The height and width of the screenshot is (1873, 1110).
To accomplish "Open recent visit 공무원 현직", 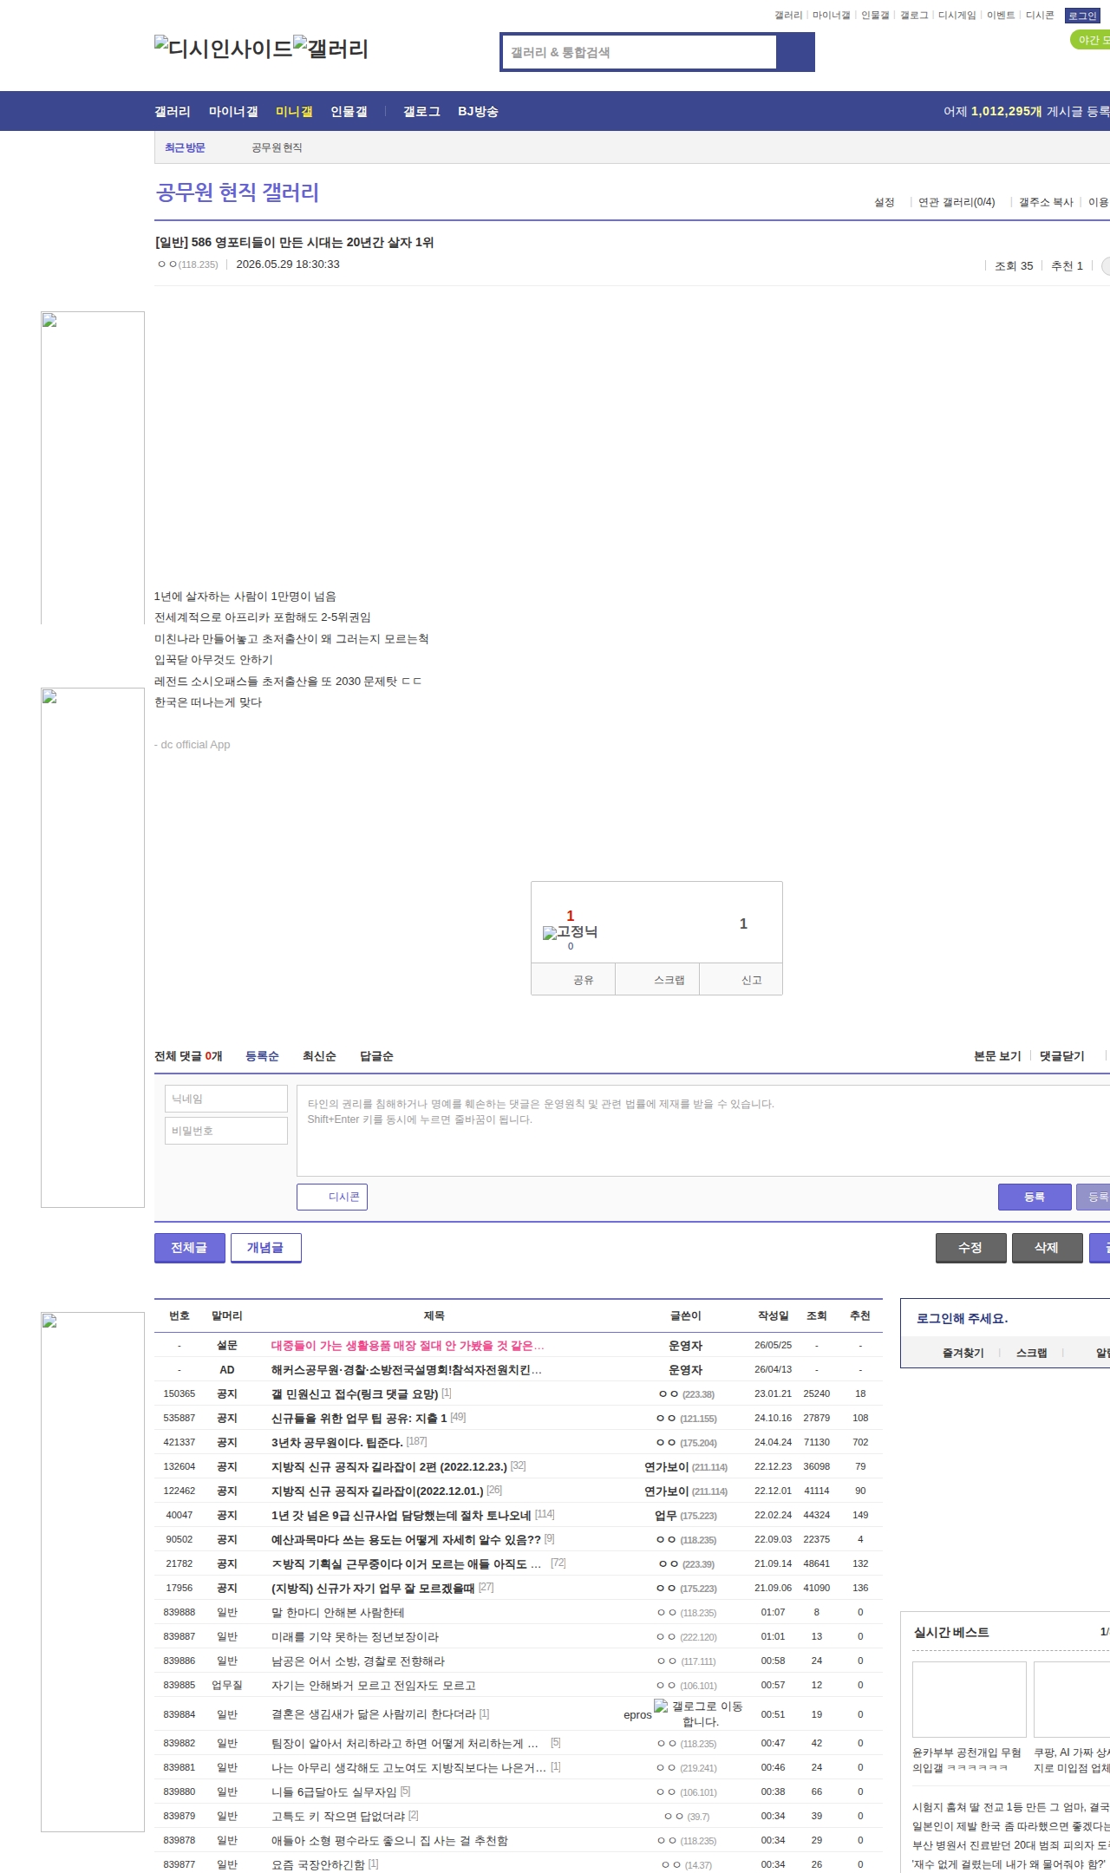I will click(x=277, y=147).
